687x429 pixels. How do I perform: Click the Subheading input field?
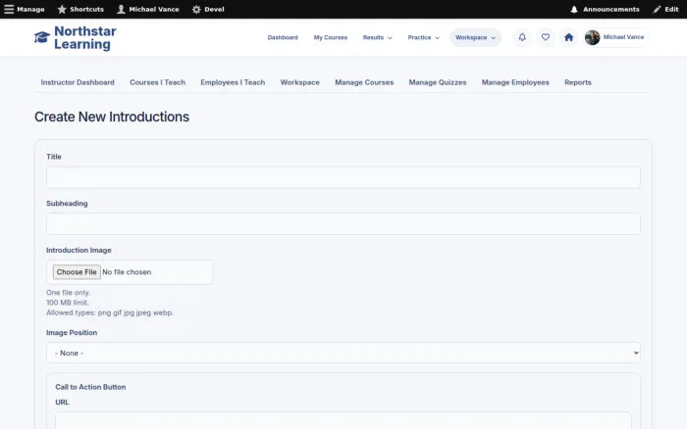tap(343, 224)
